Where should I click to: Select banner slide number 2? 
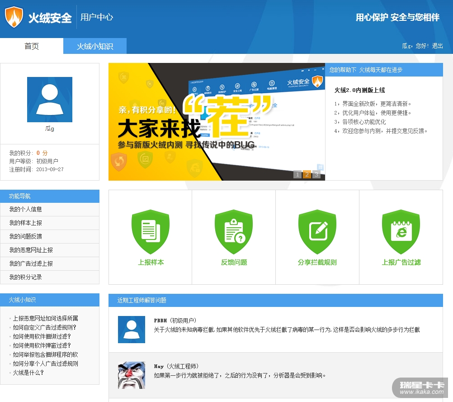click(307, 174)
